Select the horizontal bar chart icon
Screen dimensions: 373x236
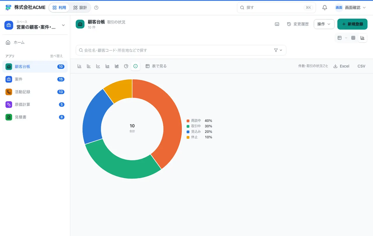coord(89,66)
